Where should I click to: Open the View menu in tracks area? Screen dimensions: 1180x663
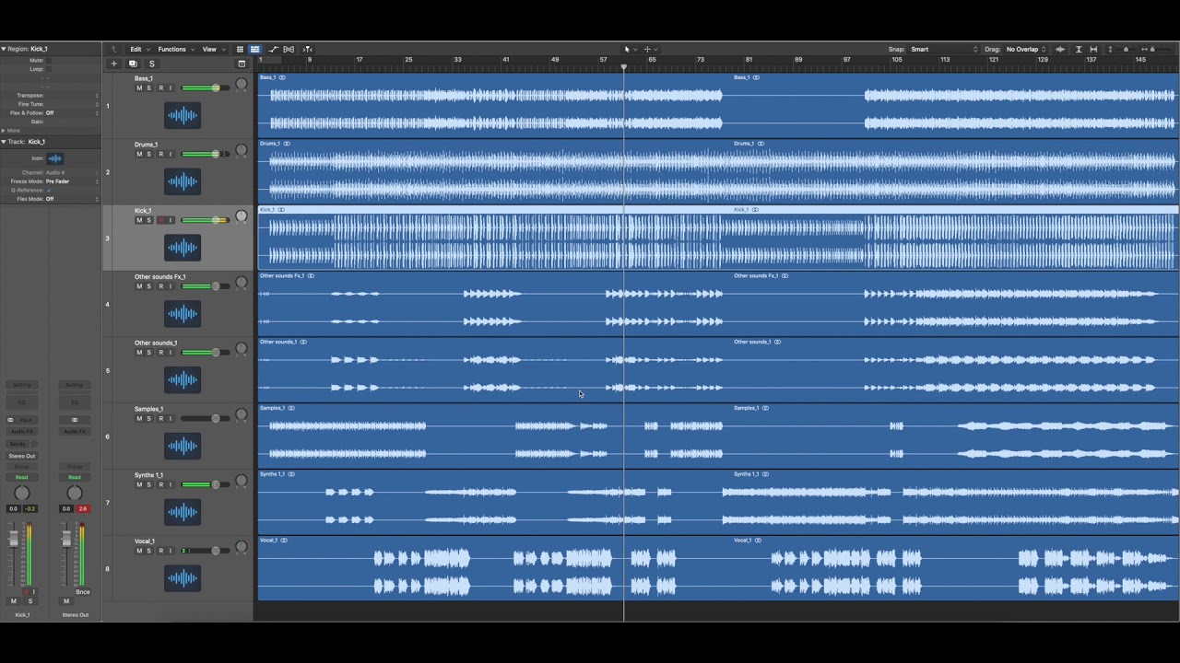point(213,49)
